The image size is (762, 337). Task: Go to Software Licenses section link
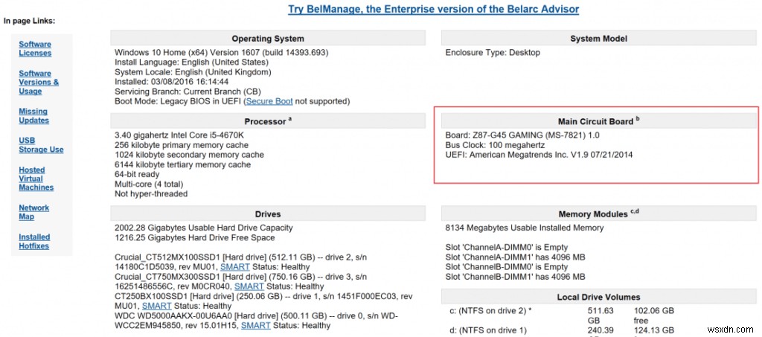35,48
